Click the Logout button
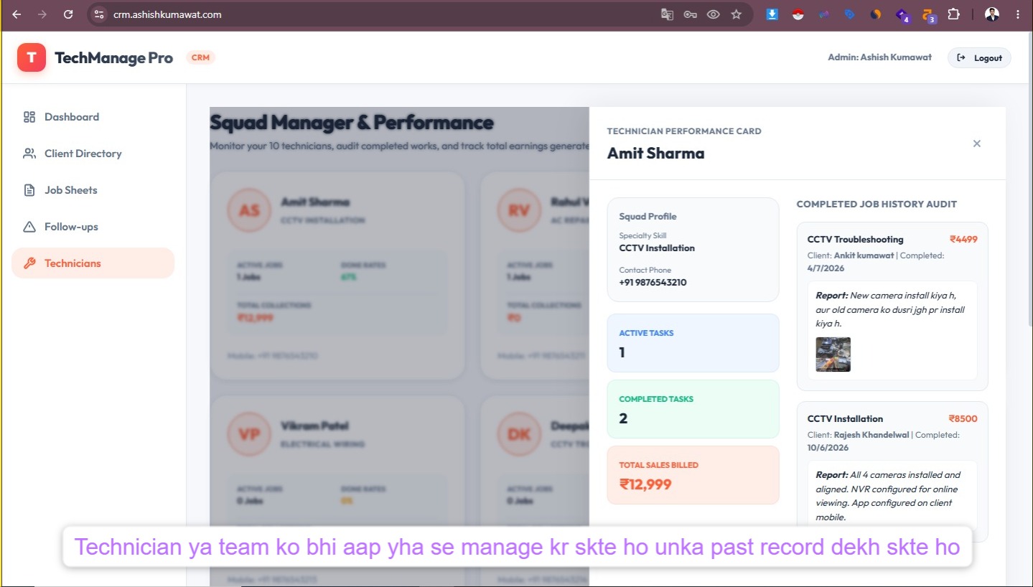Screen dimensions: 1033x587 [x=979, y=58]
